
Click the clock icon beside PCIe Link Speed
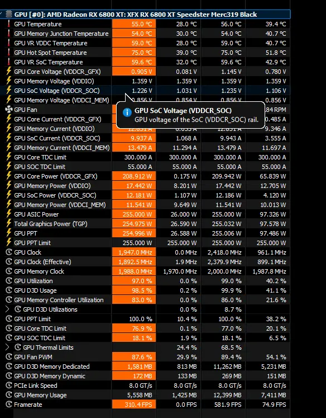pos(9,386)
